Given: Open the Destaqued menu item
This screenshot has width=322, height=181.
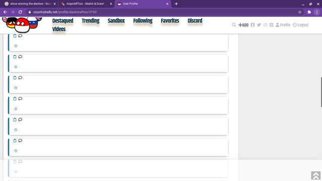Looking at the screenshot, I should (62, 21).
